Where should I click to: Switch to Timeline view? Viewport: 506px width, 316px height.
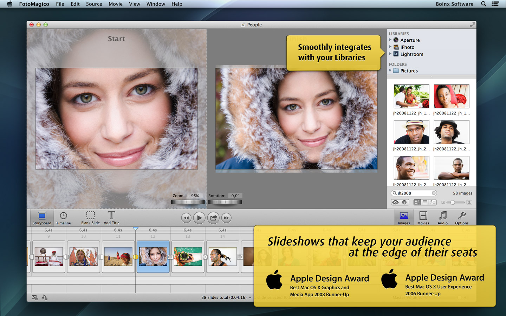click(63, 218)
